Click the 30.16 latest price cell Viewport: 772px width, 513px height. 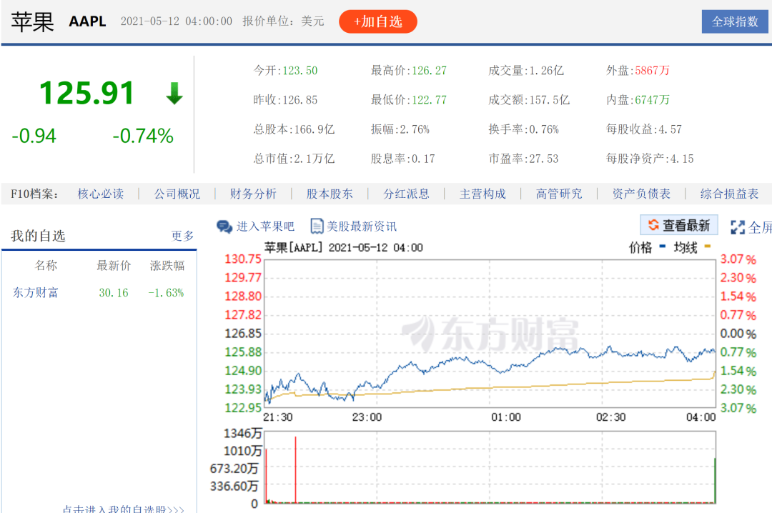pyautogui.click(x=114, y=293)
